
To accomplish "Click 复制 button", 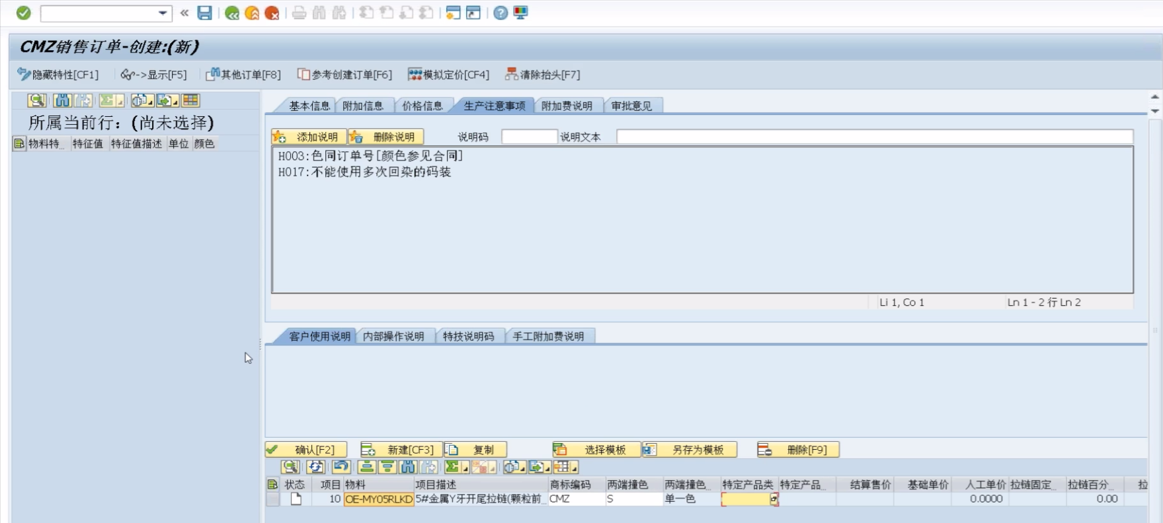I will pyautogui.click(x=475, y=450).
